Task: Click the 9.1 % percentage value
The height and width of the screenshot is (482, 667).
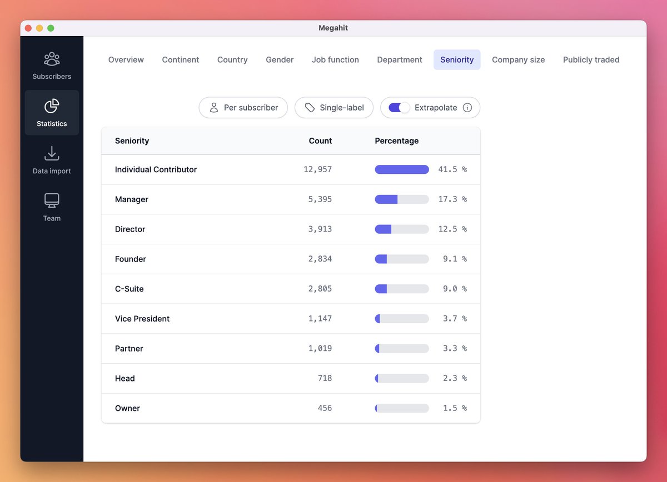Action: click(x=455, y=259)
